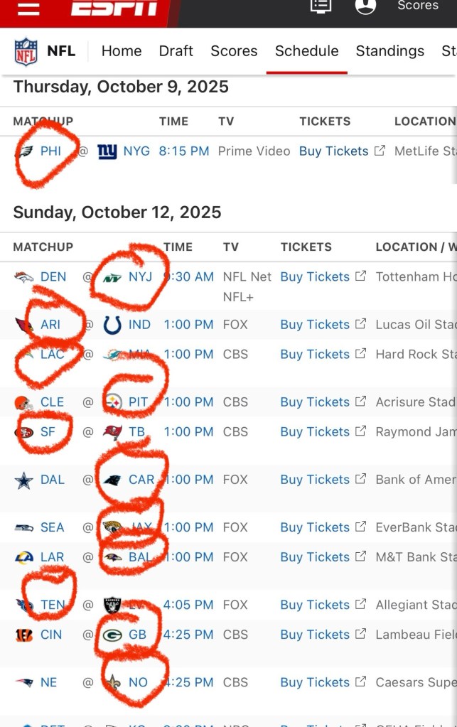The image size is (457, 727).
Task: Open the user profile icon
Action: [365, 6]
